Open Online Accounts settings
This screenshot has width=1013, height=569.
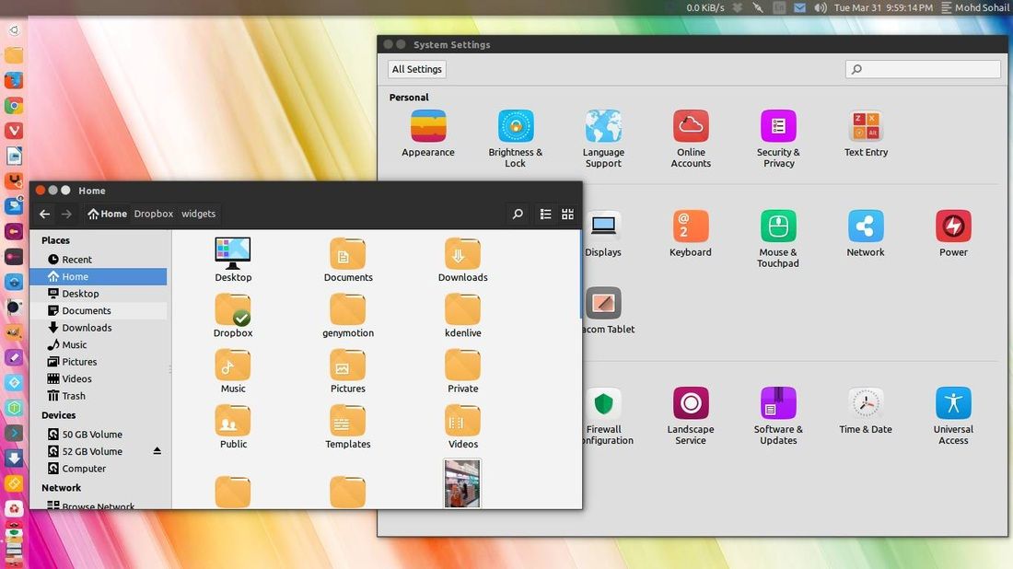(691, 127)
